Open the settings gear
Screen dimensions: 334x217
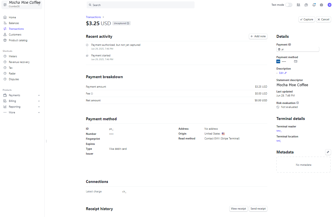pyautogui.click(x=321, y=5)
